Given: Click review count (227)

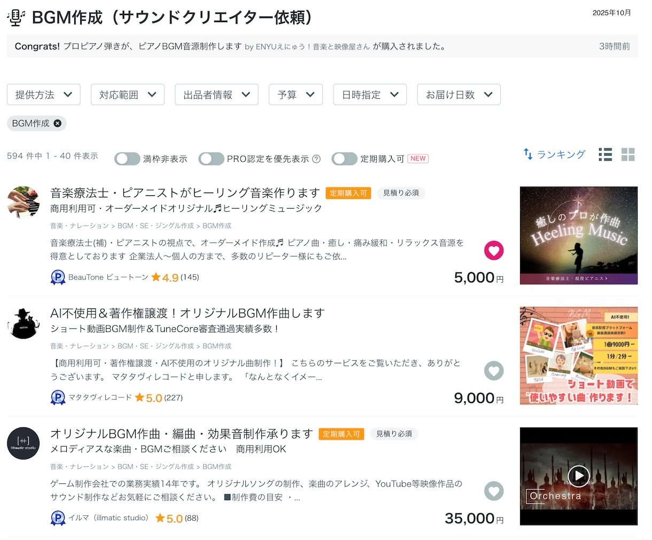Looking at the screenshot, I should coord(173,398).
